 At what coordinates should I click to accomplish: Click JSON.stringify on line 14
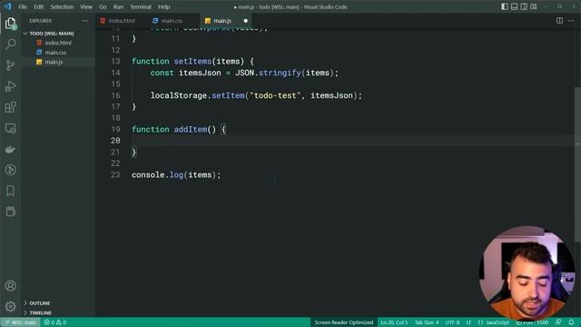[x=268, y=73]
